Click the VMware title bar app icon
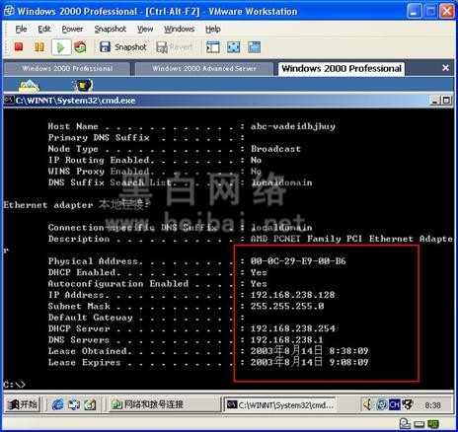This screenshot has height=432, width=458. [x=9, y=11]
